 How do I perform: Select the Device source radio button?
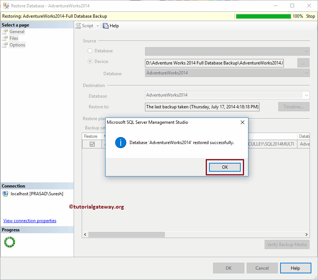point(90,61)
